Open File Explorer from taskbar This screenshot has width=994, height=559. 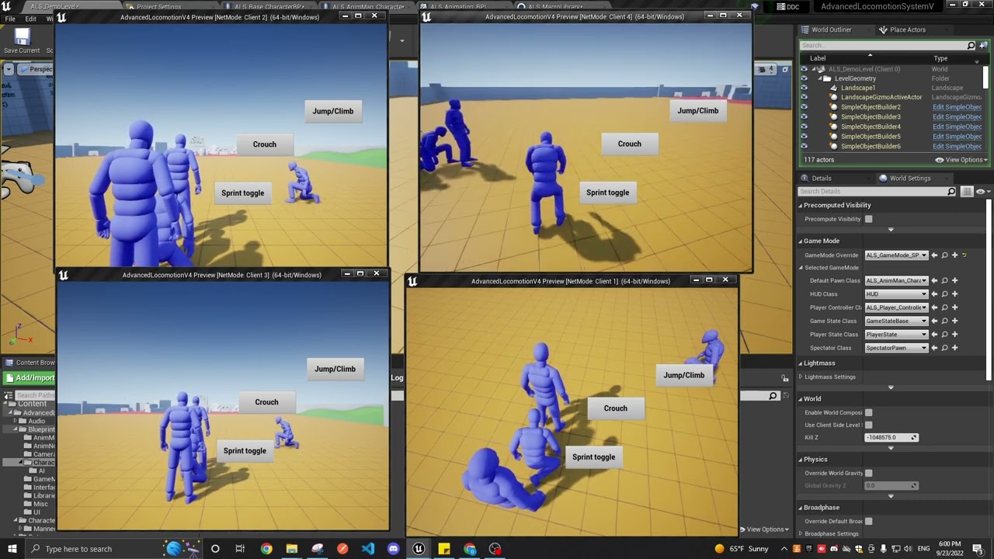292,549
